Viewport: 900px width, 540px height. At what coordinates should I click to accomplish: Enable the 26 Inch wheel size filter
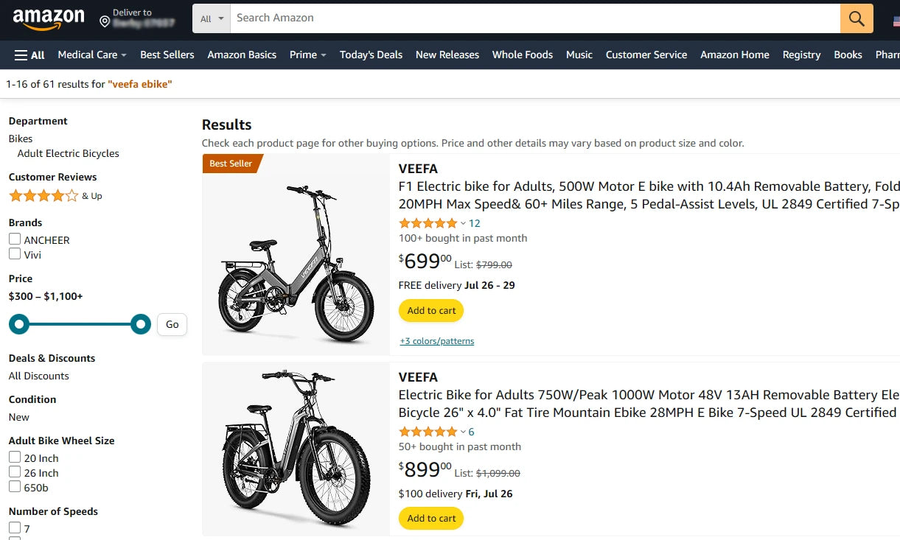coord(14,472)
